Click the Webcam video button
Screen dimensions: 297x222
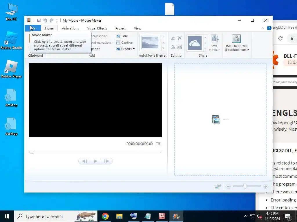coord(99,36)
